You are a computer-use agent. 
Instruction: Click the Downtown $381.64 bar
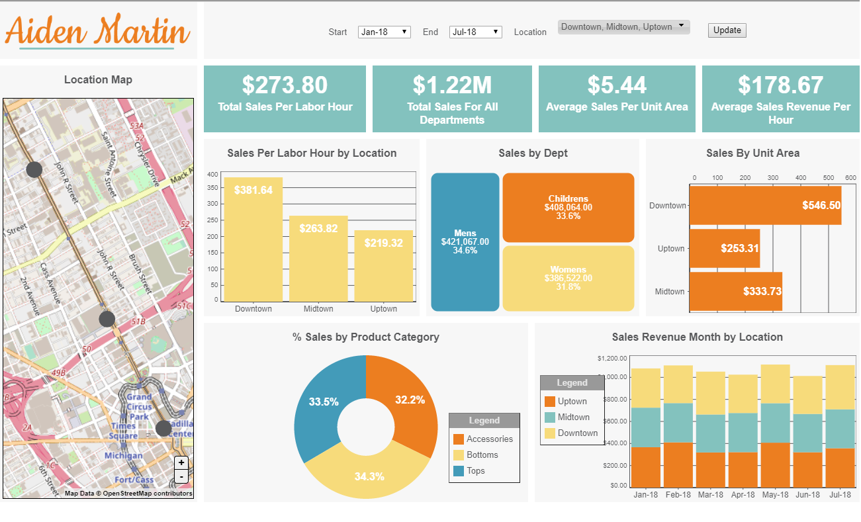pyautogui.click(x=253, y=239)
